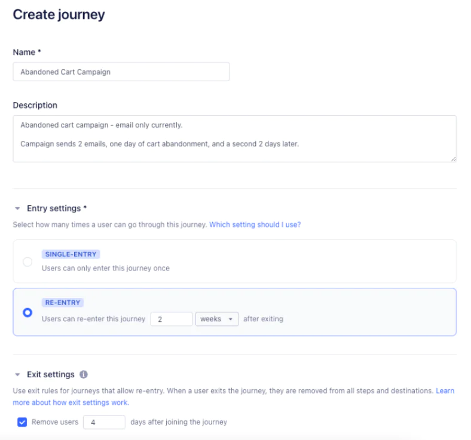Viewport: 471px width, 440px height.
Task: Focus the journey Name input field
Action: [x=121, y=72]
